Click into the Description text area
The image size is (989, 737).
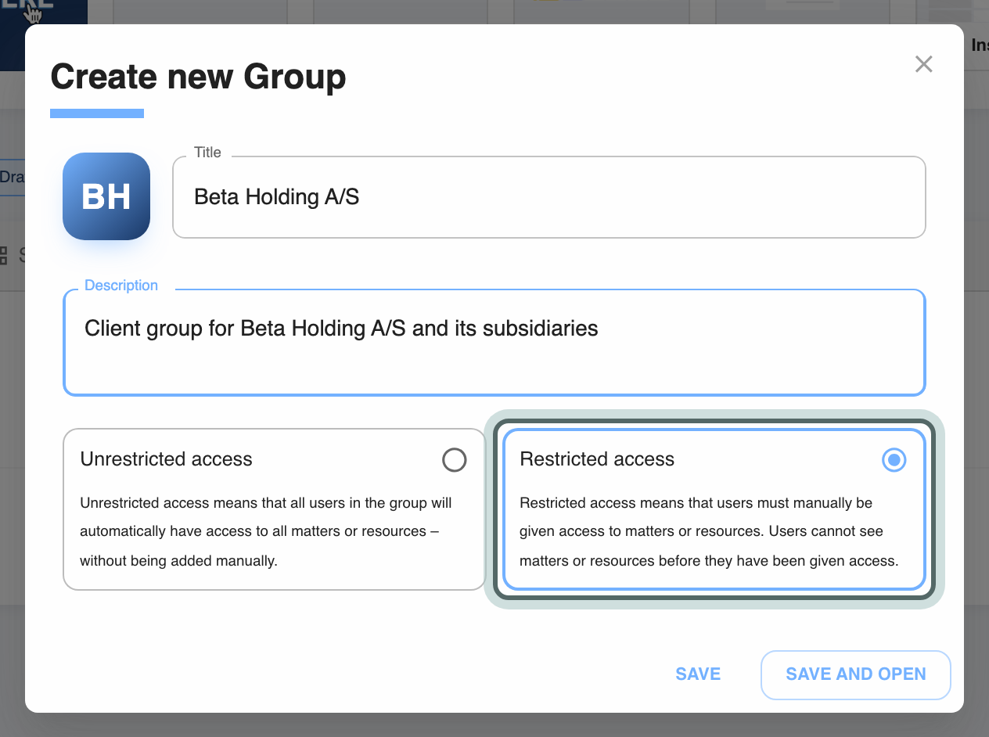point(494,343)
